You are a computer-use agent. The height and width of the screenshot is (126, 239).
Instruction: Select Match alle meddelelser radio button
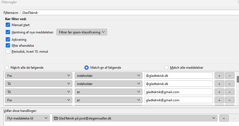click(166, 68)
